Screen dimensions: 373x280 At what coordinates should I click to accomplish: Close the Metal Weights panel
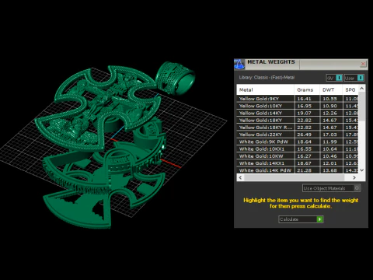(x=363, y=64)
